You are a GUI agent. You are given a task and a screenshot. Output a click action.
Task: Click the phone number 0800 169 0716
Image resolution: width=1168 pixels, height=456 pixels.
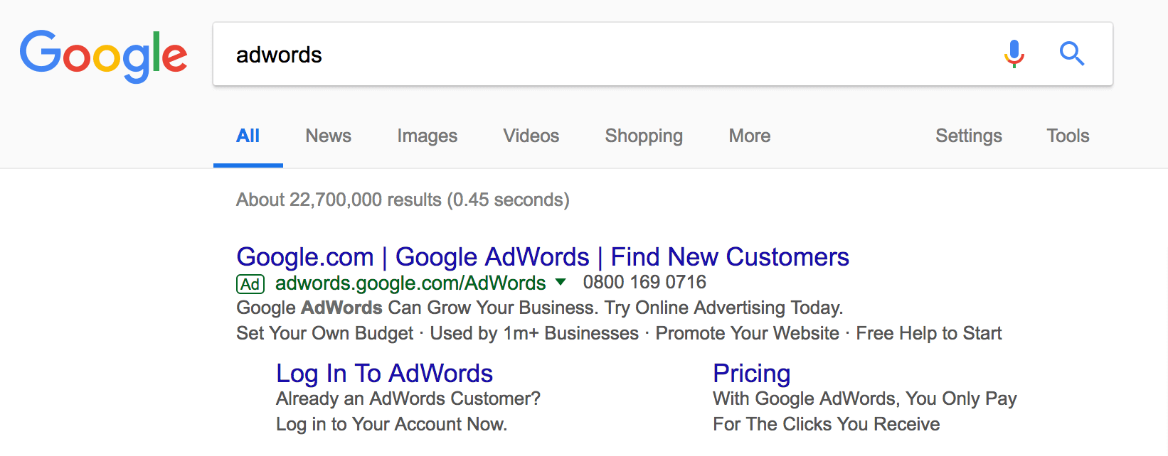[644, 282]
